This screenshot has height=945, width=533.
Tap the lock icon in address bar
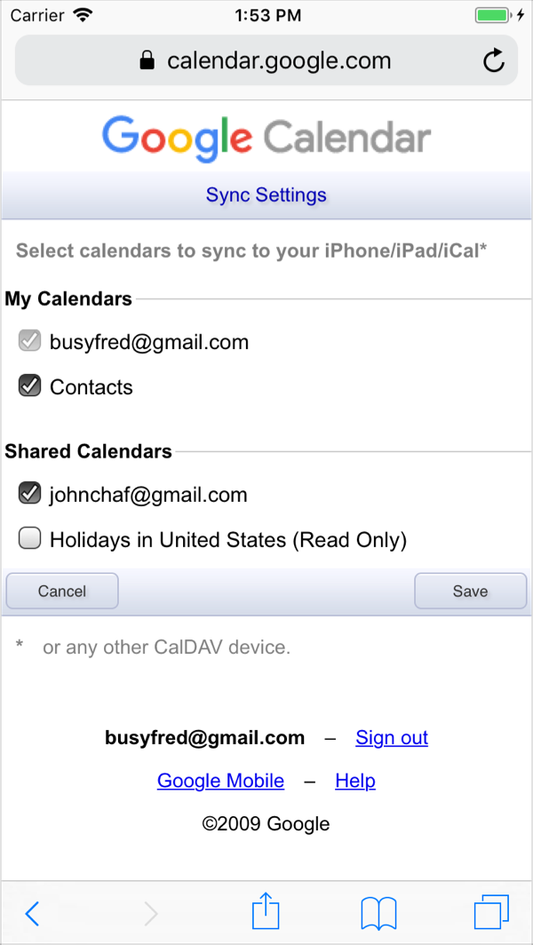point(147,60)
